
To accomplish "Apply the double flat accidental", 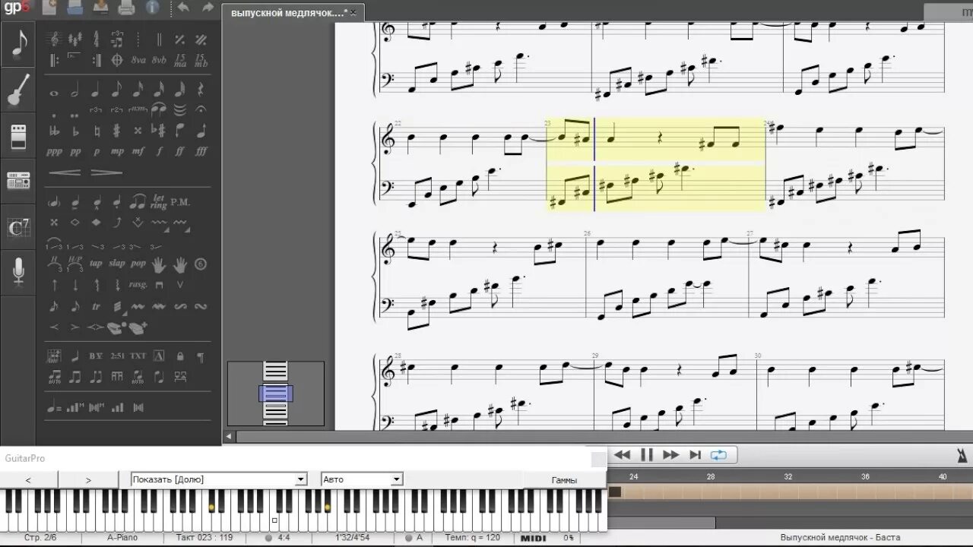I will coord(54,131).
